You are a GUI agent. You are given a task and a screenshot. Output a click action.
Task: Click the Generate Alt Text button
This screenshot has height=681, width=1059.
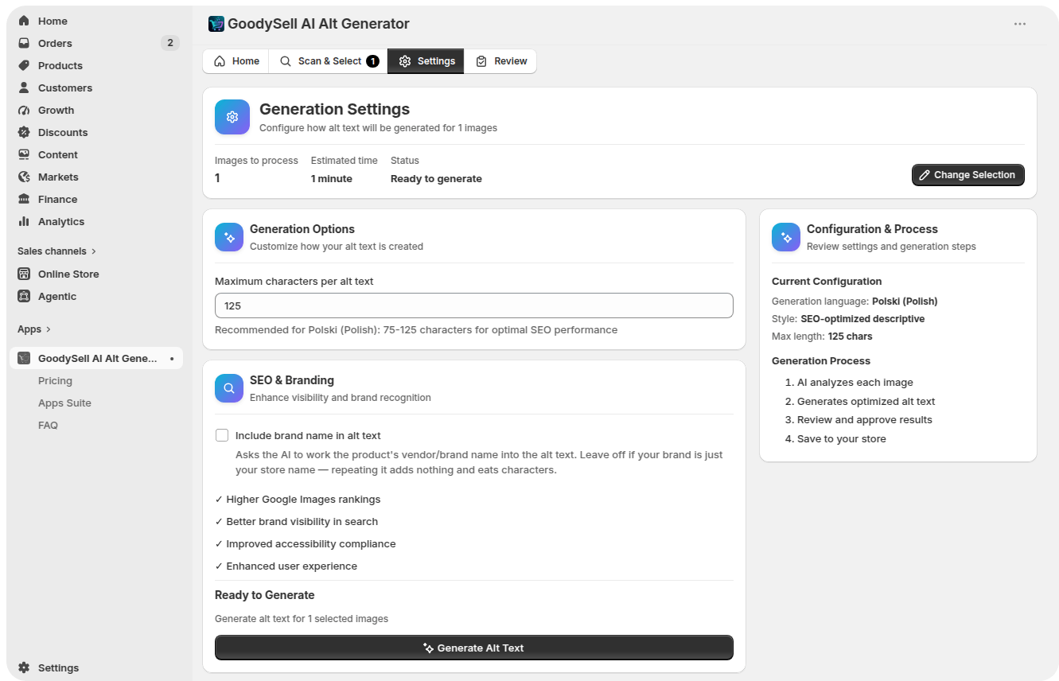(x=474, y=648)
